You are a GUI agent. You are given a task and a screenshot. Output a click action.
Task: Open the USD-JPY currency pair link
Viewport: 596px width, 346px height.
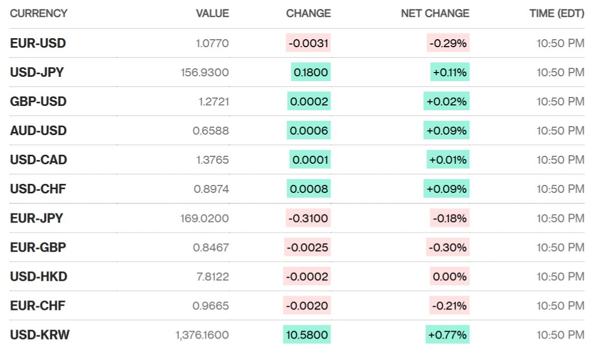37,72
